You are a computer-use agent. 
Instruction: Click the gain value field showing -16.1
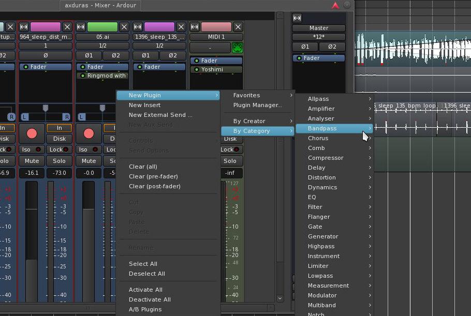(32, 173)
